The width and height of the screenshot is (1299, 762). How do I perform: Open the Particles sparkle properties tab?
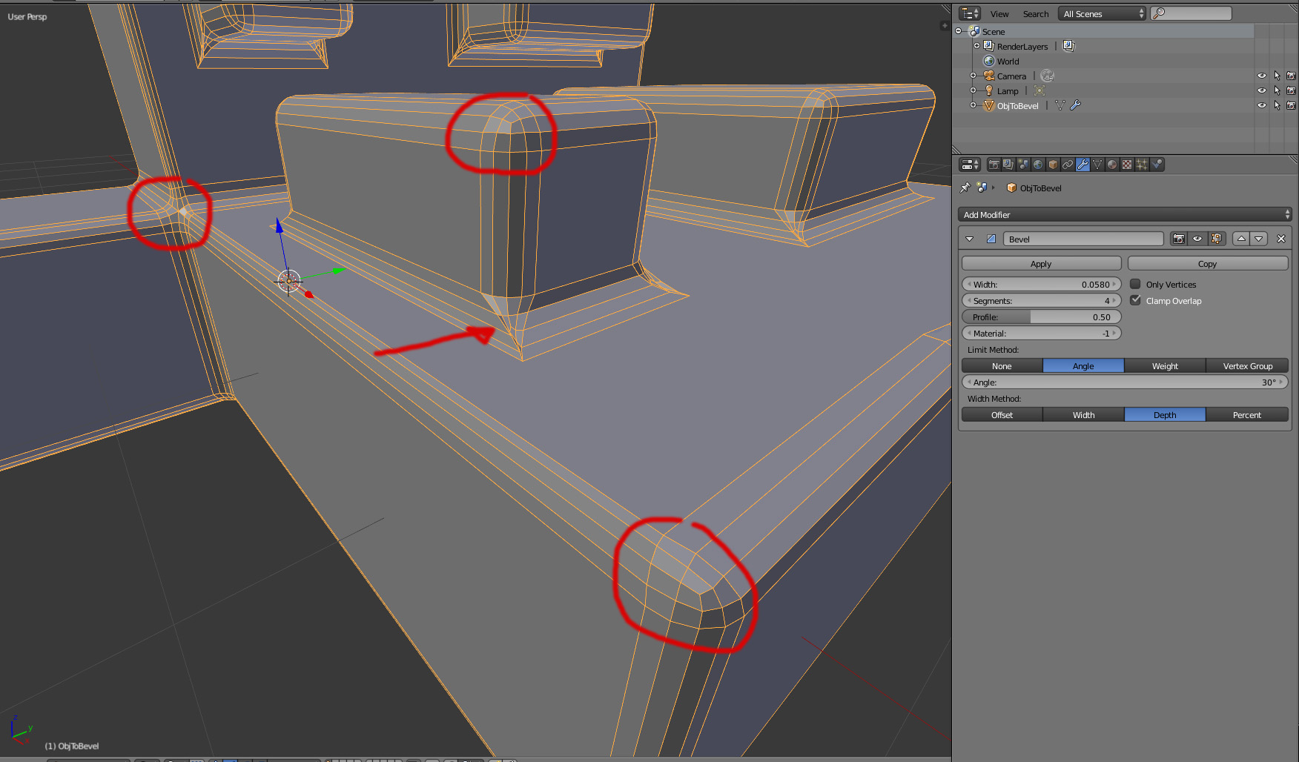[x=1142, y=165]
